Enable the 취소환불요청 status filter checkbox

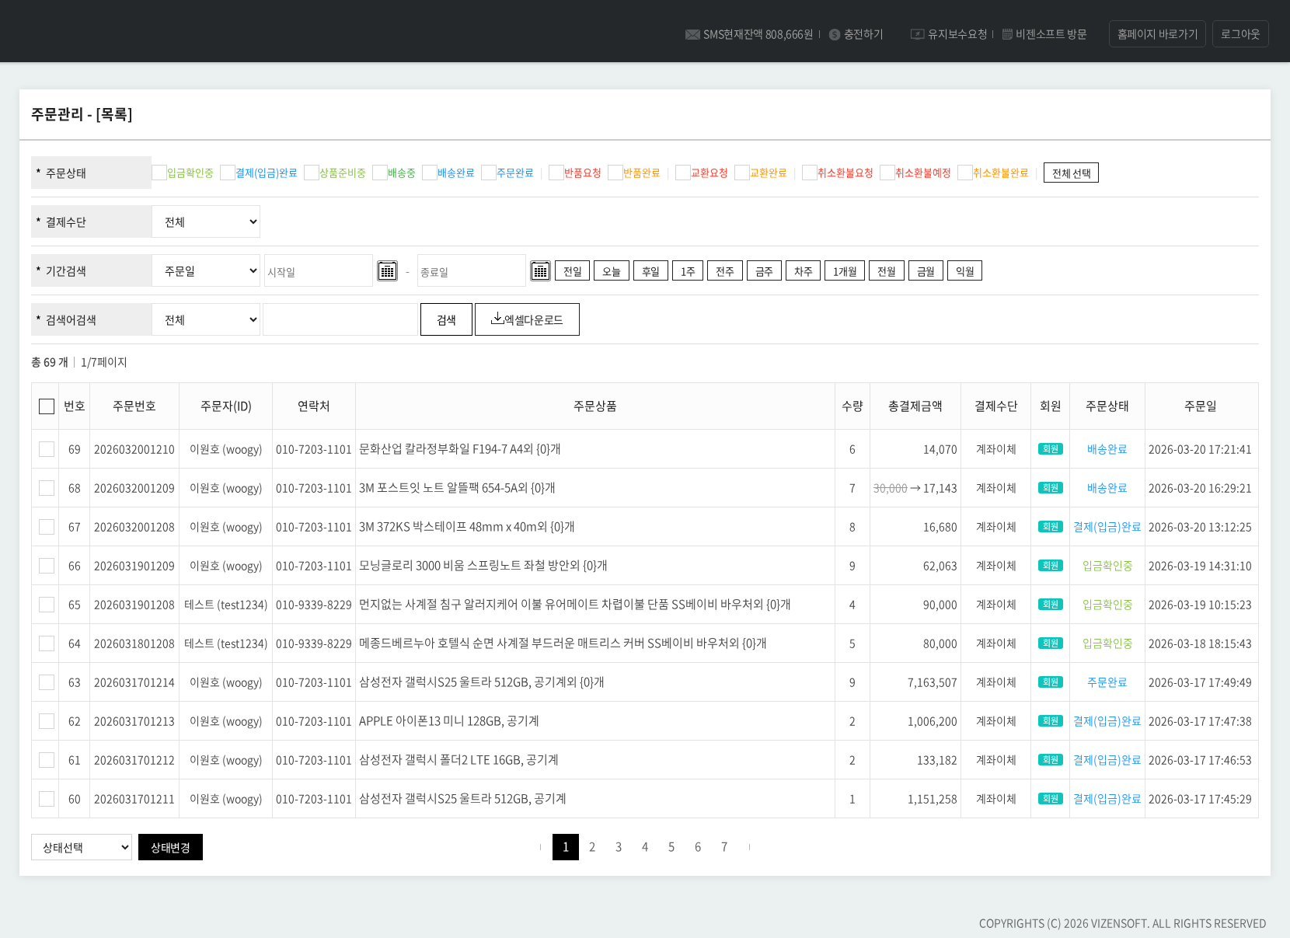(809, 173)
